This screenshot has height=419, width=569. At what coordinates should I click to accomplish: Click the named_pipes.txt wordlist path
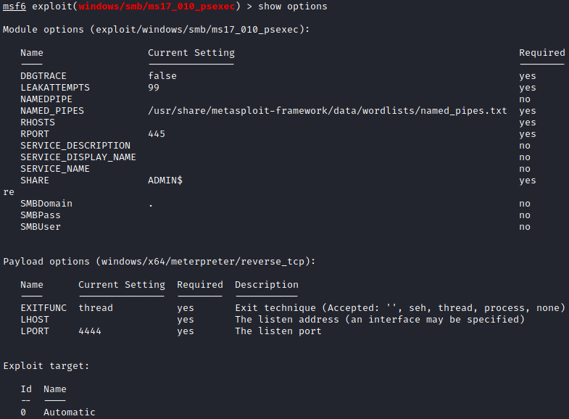point(327,111)
